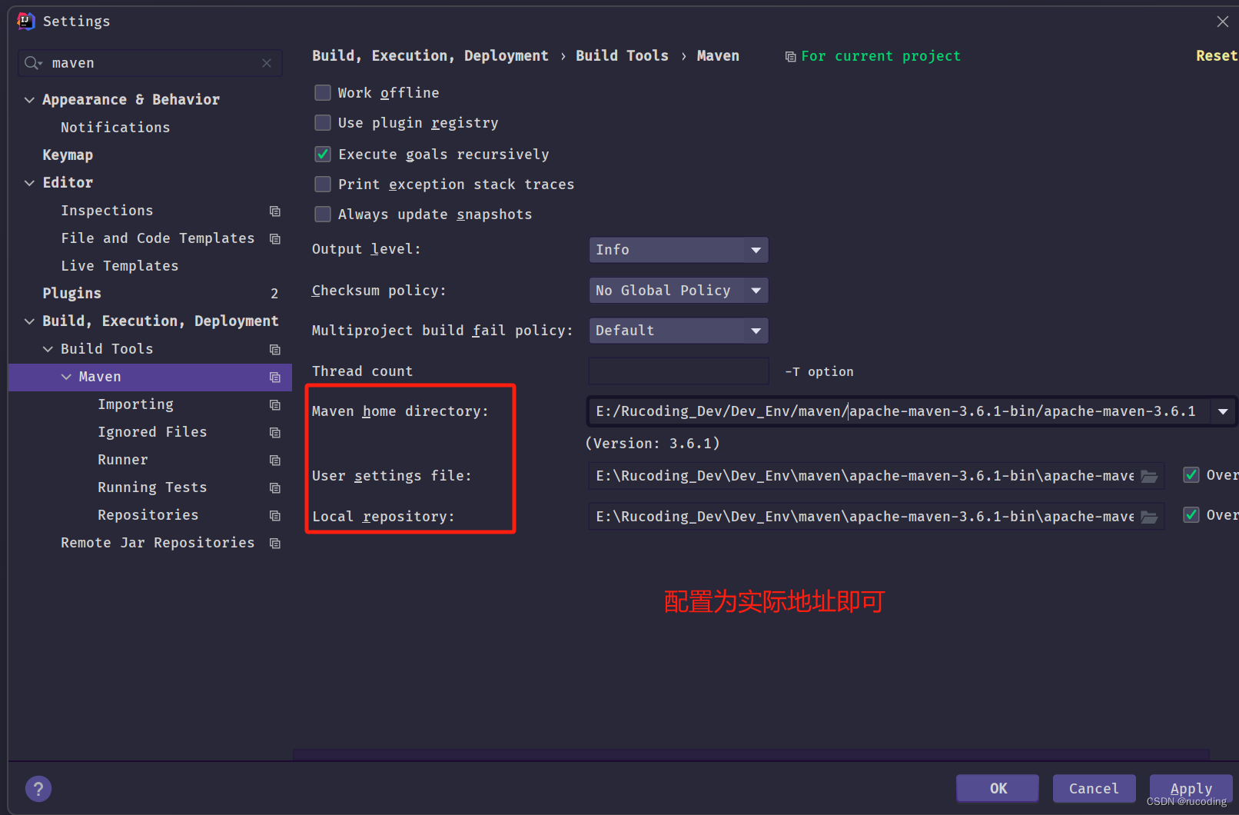Open Live Templates settings page
The height and width of the screenshot is (815, 1239).
[x=120, y=266]
